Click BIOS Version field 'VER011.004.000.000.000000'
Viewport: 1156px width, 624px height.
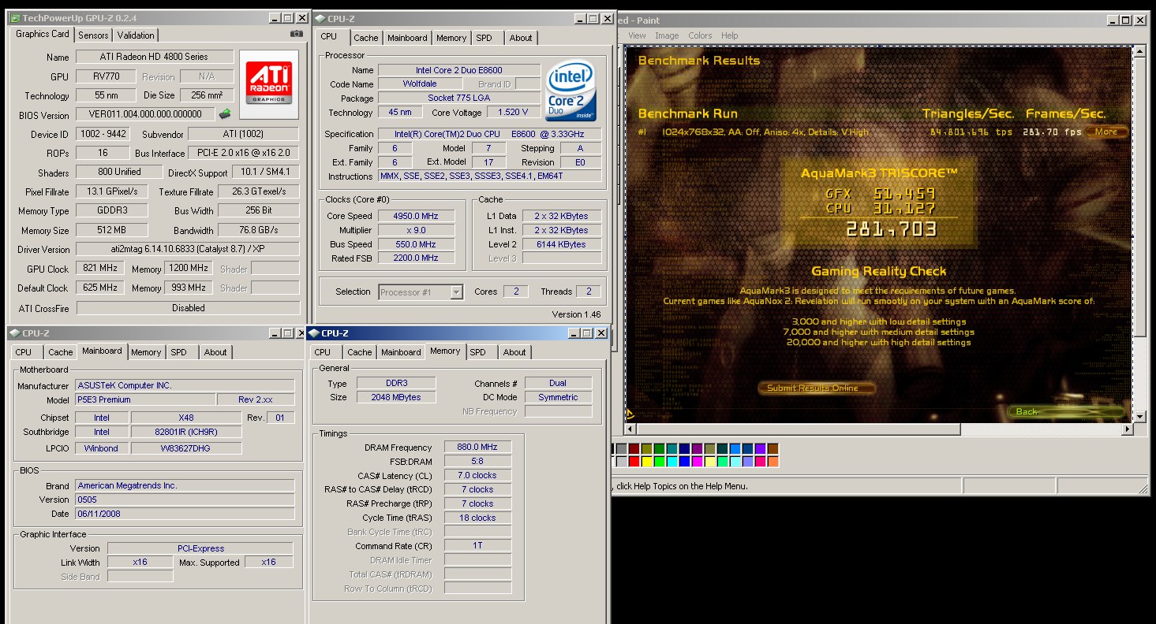coord(146,115)
